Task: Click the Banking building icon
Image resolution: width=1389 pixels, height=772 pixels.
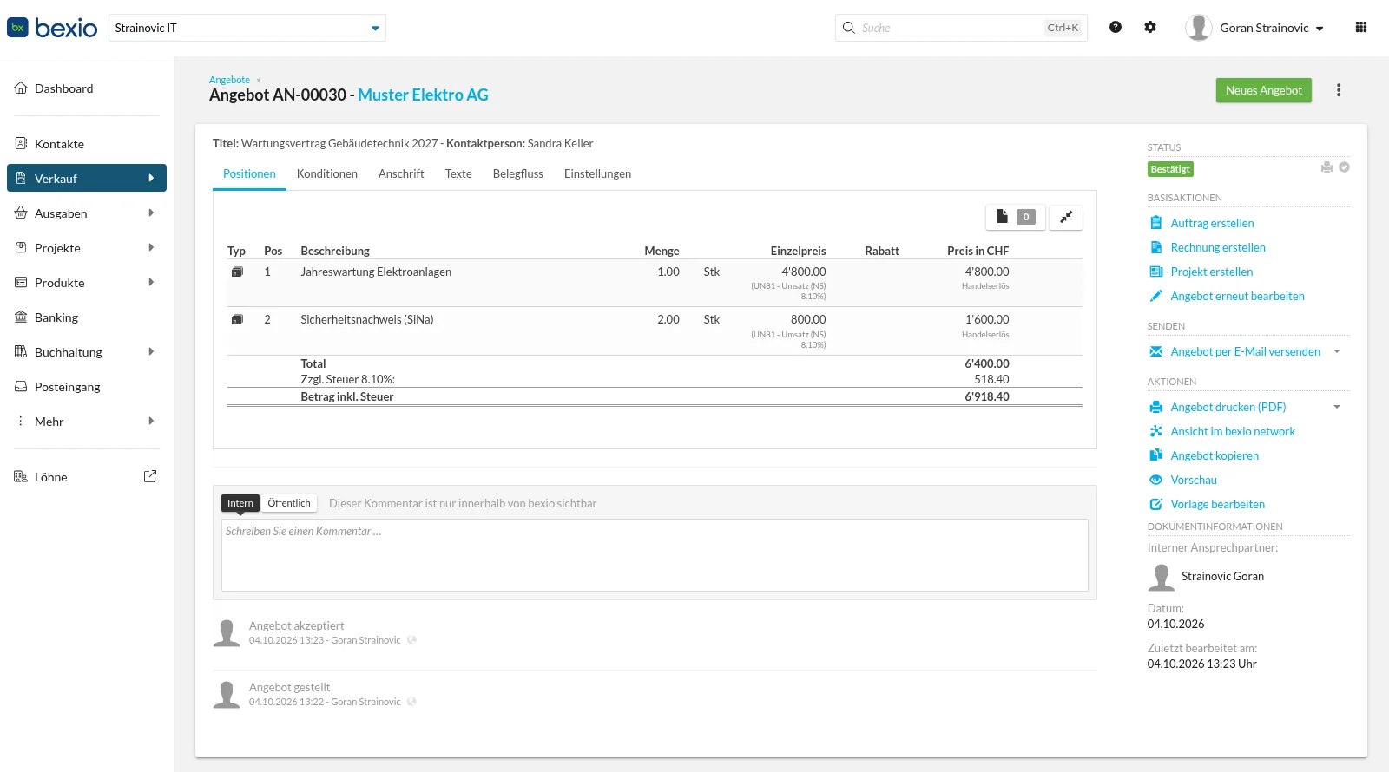Action: coord(21,317)
